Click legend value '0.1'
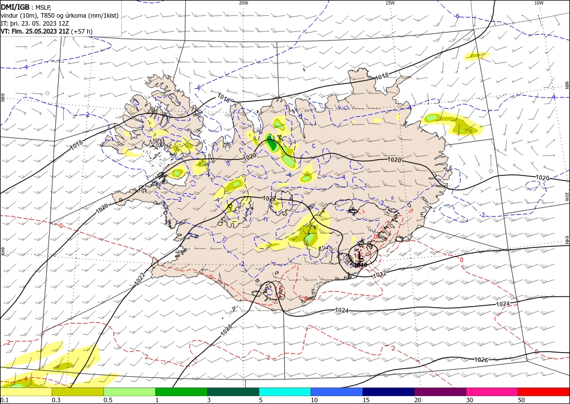The width and height of the screenshot is (570, 404). point(3,400)
